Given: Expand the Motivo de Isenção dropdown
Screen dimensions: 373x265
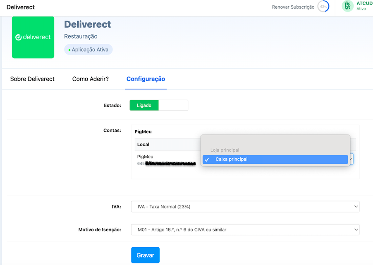Looking at the screenshot, I should point(245,229).
